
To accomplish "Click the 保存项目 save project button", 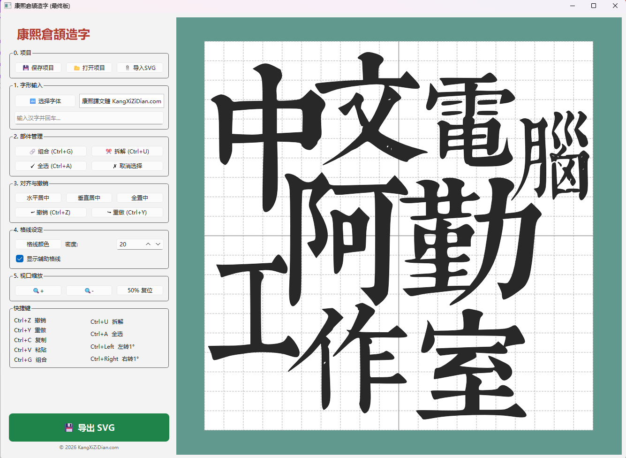I will pos(38,68).
